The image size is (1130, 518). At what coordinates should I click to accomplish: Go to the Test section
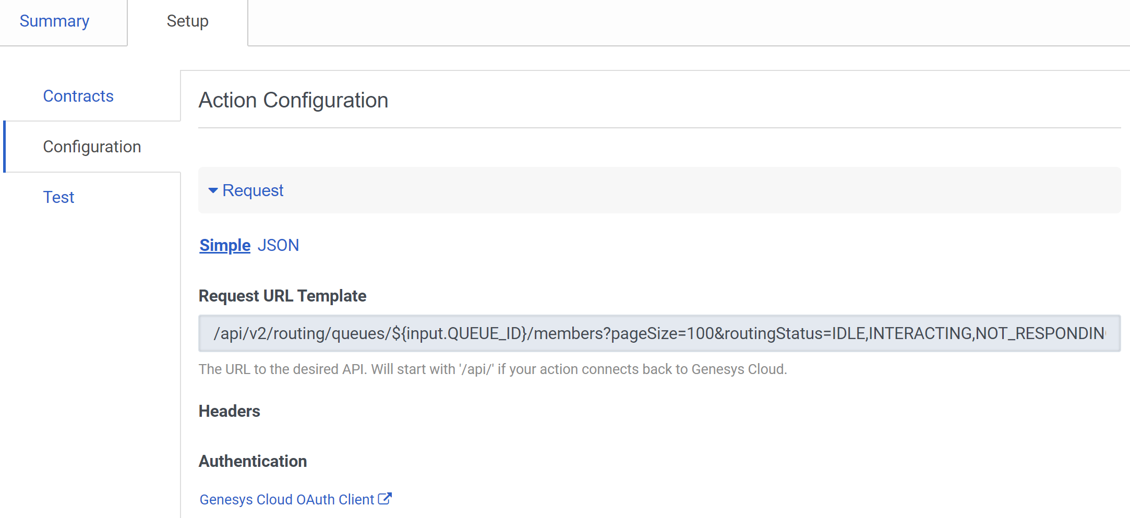(58, 197)
